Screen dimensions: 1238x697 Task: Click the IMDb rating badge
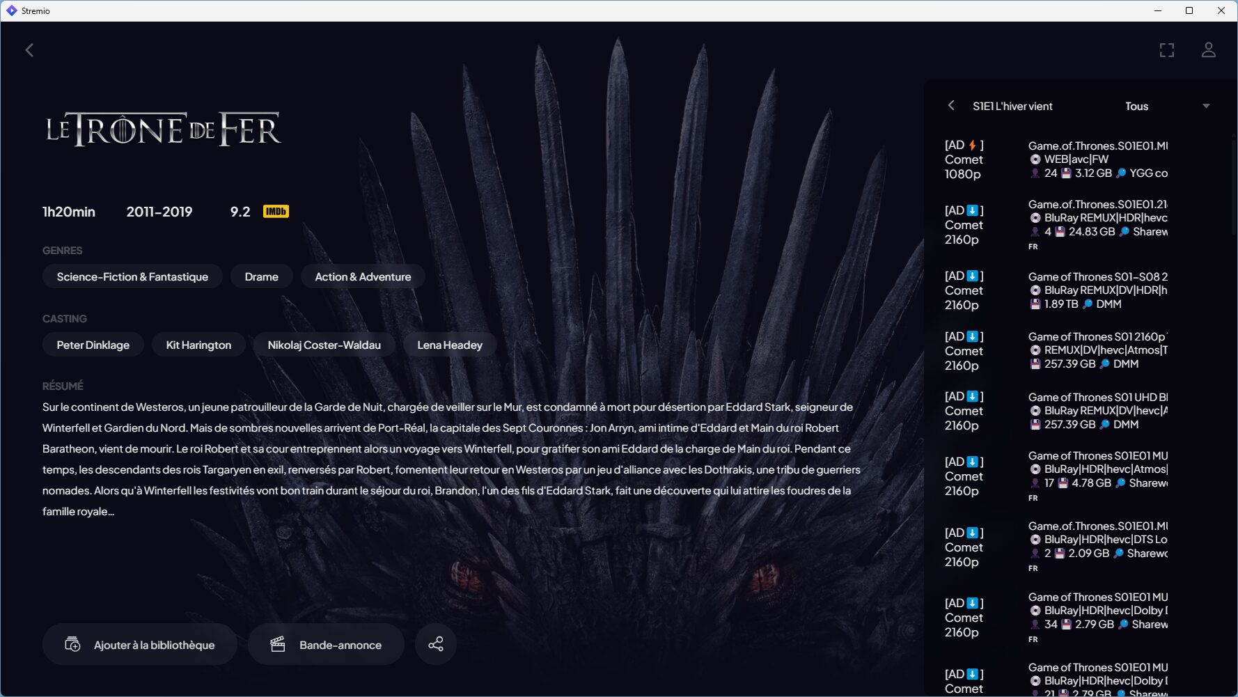tap(276, 211)
